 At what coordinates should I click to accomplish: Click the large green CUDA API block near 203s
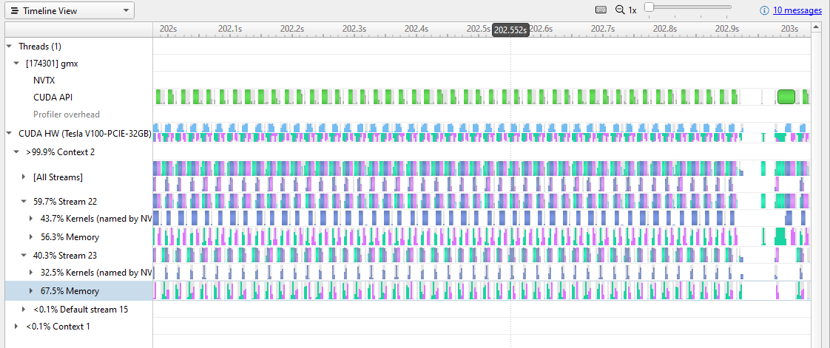click(786, 97)
